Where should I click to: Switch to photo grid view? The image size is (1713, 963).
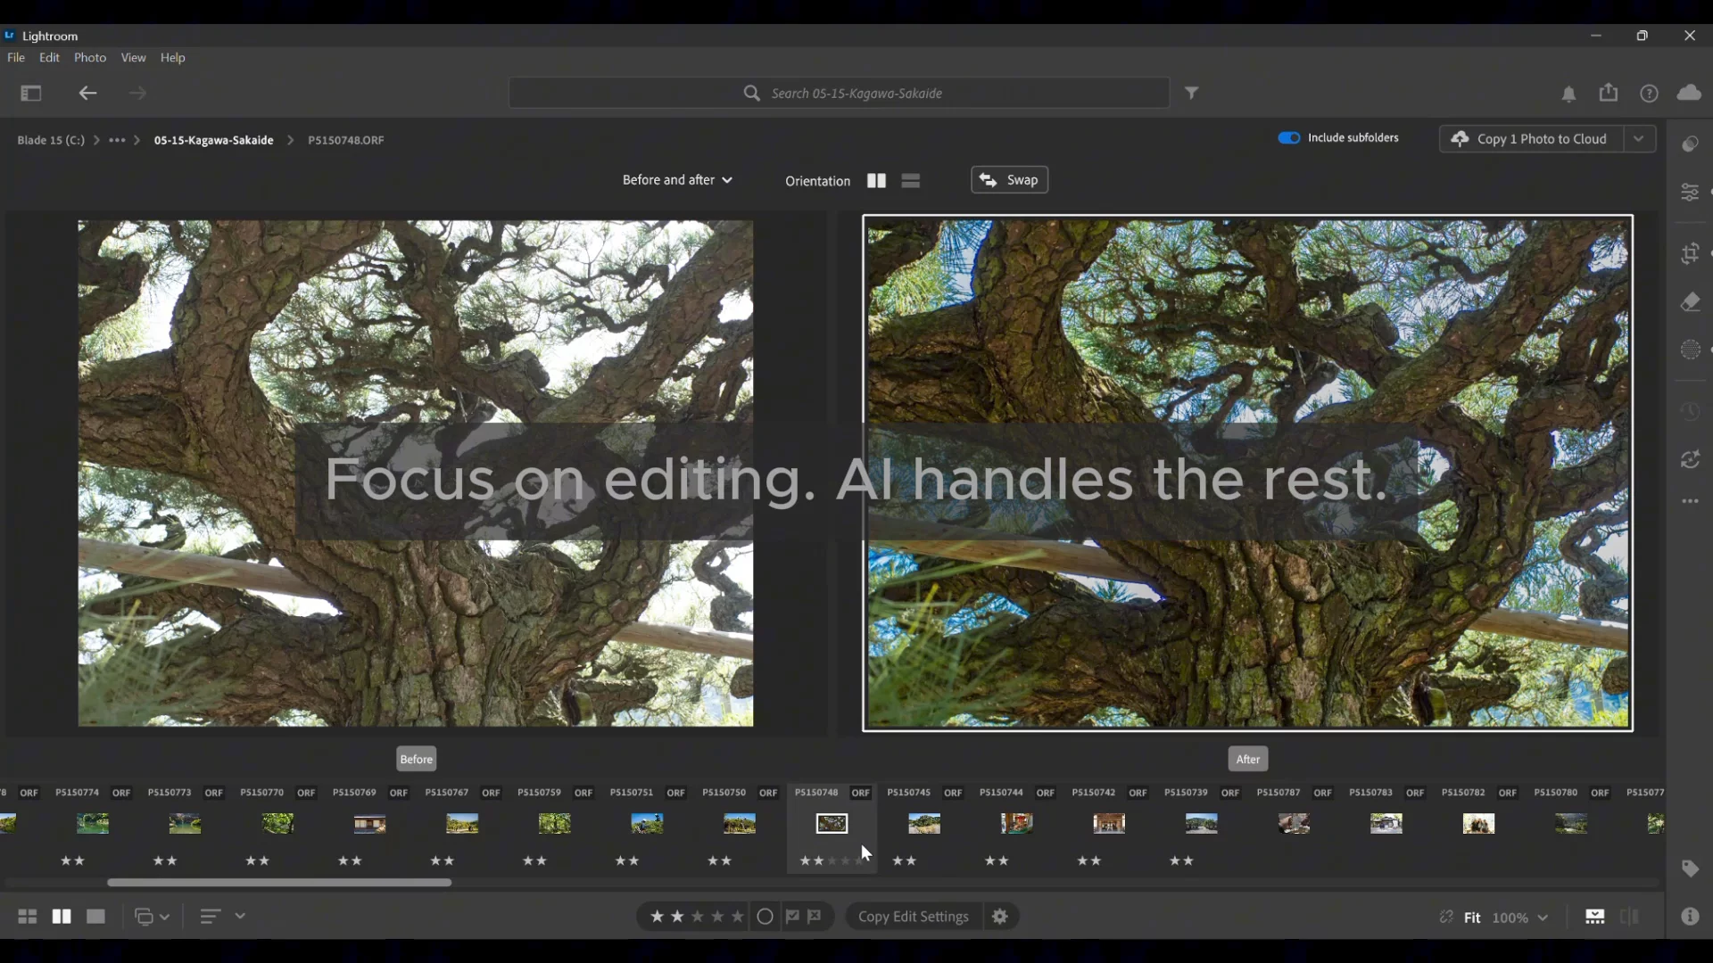click(28, 917)
